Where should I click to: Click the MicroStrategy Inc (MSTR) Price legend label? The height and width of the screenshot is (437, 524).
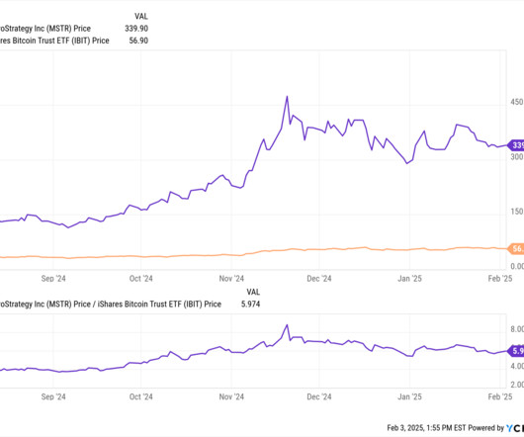click(x=45, y=29)
